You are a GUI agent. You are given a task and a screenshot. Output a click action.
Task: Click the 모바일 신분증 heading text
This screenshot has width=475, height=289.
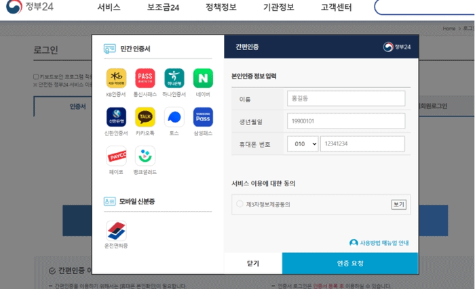coord(137,201)
